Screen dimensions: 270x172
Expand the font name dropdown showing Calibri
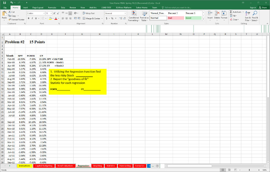click(44, 13)
